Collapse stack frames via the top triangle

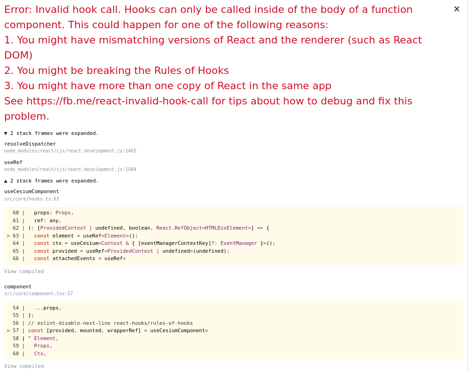[6, 133]
